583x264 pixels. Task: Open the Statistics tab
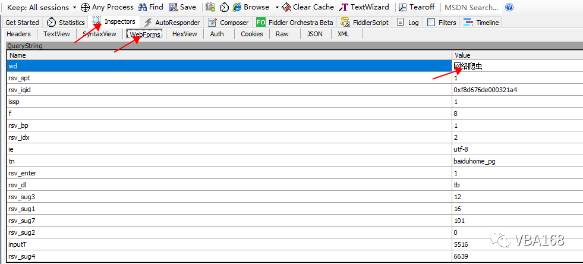66,23
